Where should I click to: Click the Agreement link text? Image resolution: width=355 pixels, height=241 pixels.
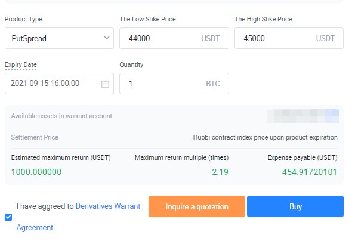pos(35,227)
